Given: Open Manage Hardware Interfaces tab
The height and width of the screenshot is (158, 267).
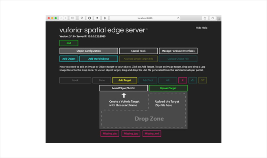Looking at the screenshot, I should click(x=178, y=51).
